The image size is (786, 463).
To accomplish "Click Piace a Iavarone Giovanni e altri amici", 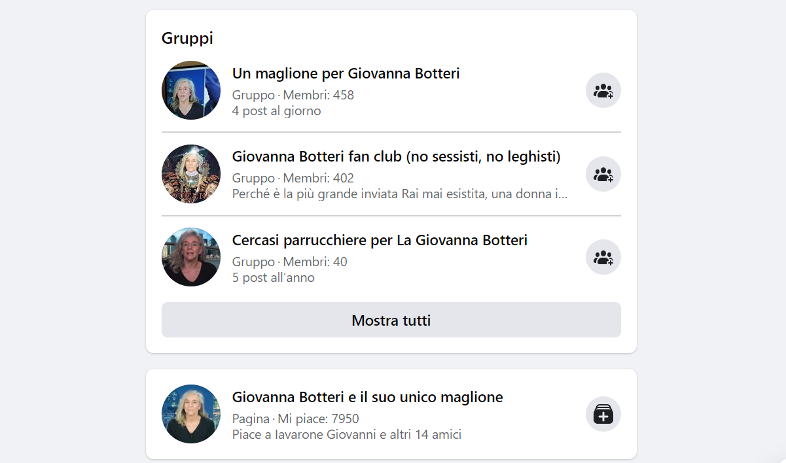I will pyautogui.click(x=346, y=434).
